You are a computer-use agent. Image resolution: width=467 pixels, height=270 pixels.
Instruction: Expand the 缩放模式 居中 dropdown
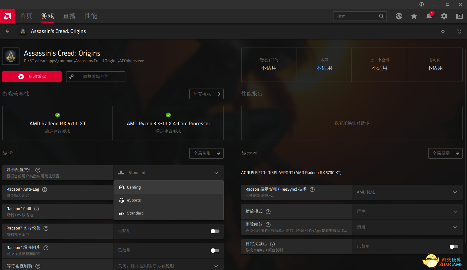coord(407,212)
